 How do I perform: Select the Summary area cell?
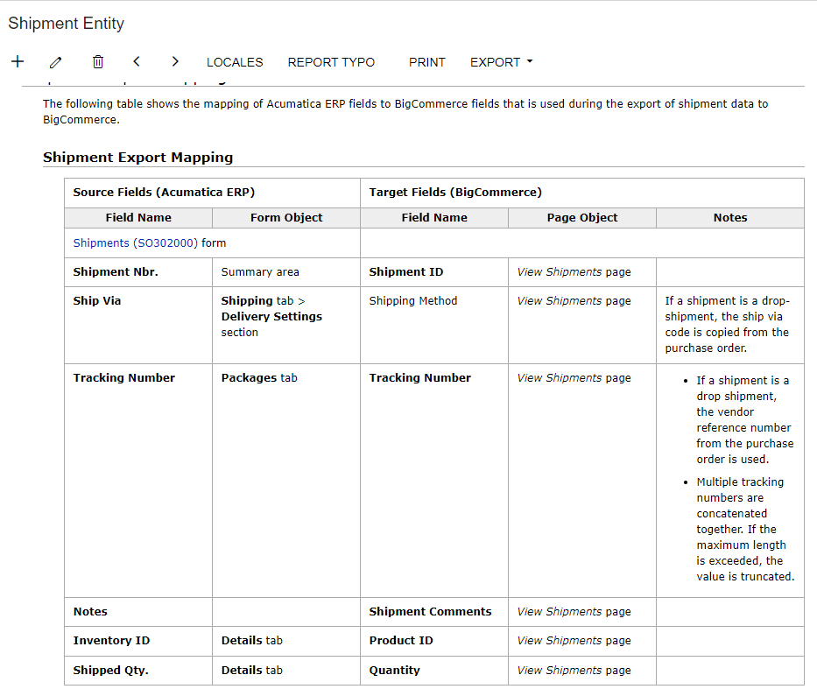pyautogui.click(x=286, y=272)
